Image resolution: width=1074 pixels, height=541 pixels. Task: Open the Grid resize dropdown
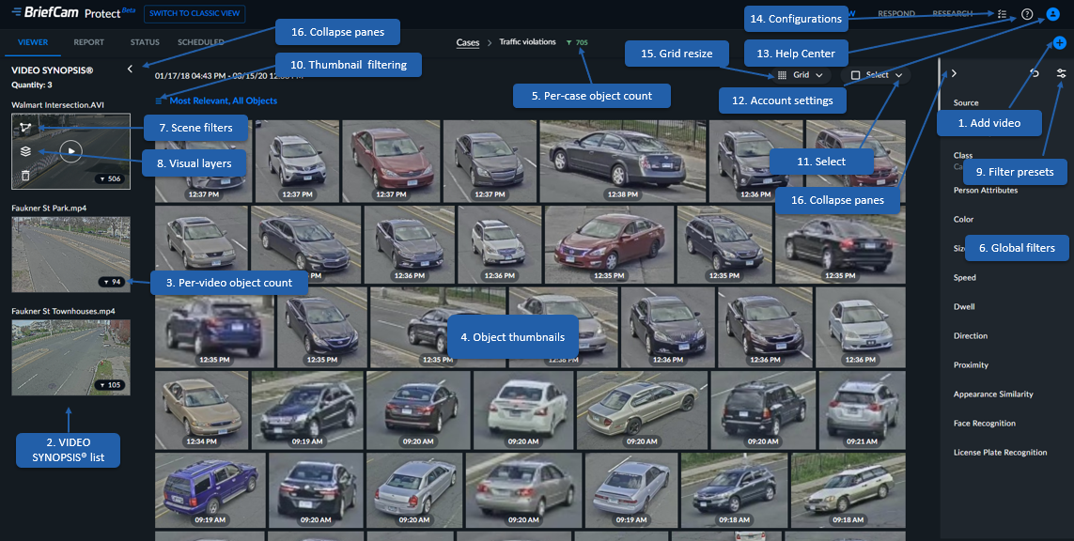[802, 74]
